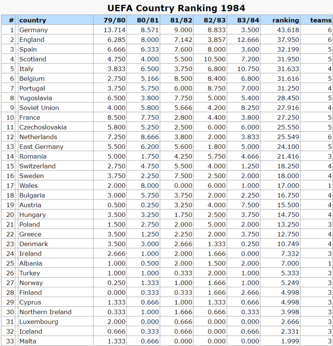Click the '81/82' season column header
Viewport: 333px width, 346px height.
pyautogui.click(x=181, y=20)
